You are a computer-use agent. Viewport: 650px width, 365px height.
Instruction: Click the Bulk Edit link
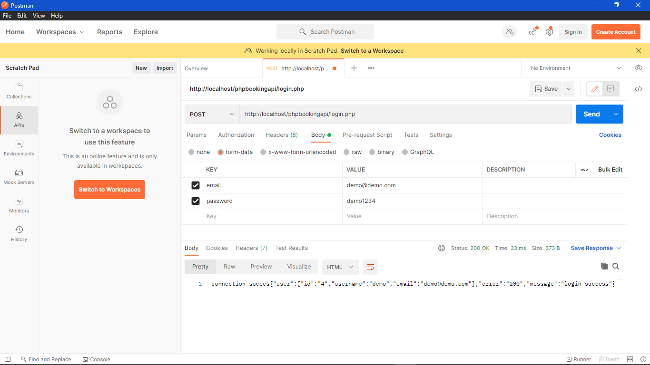click(x=610, y=170)
